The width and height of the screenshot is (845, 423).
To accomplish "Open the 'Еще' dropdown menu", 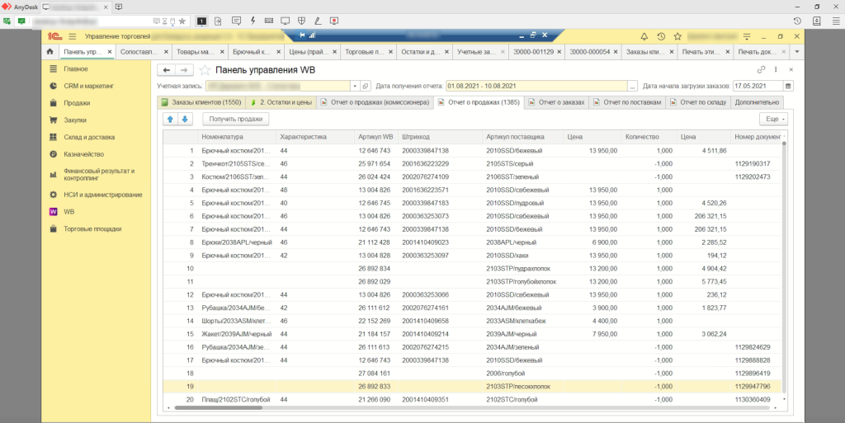I will coord(772,119).
